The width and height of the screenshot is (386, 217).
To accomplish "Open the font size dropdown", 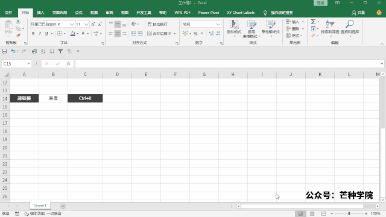I will (x=86, y=24).
